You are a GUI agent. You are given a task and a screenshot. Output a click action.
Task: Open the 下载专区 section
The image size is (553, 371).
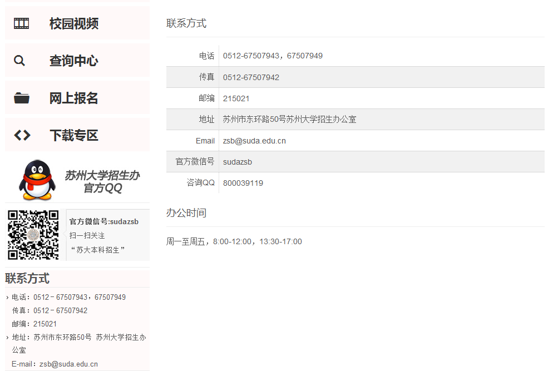tap(74, 135)
